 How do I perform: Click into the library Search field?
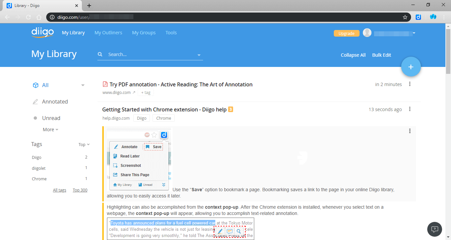(150, 54)
